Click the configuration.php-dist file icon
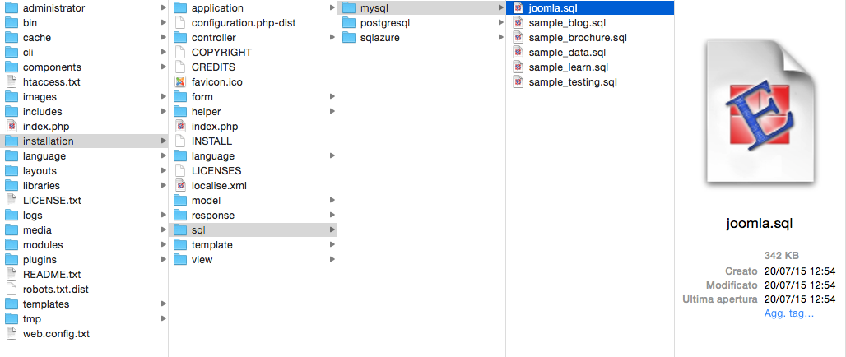 [x=180, y=23]
